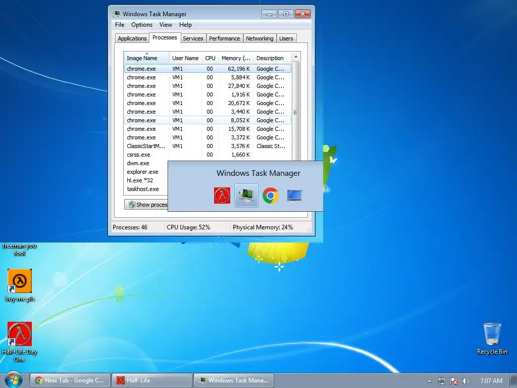Click the Task Manager title bar icon
517x388 pixels.
point(117,14)
